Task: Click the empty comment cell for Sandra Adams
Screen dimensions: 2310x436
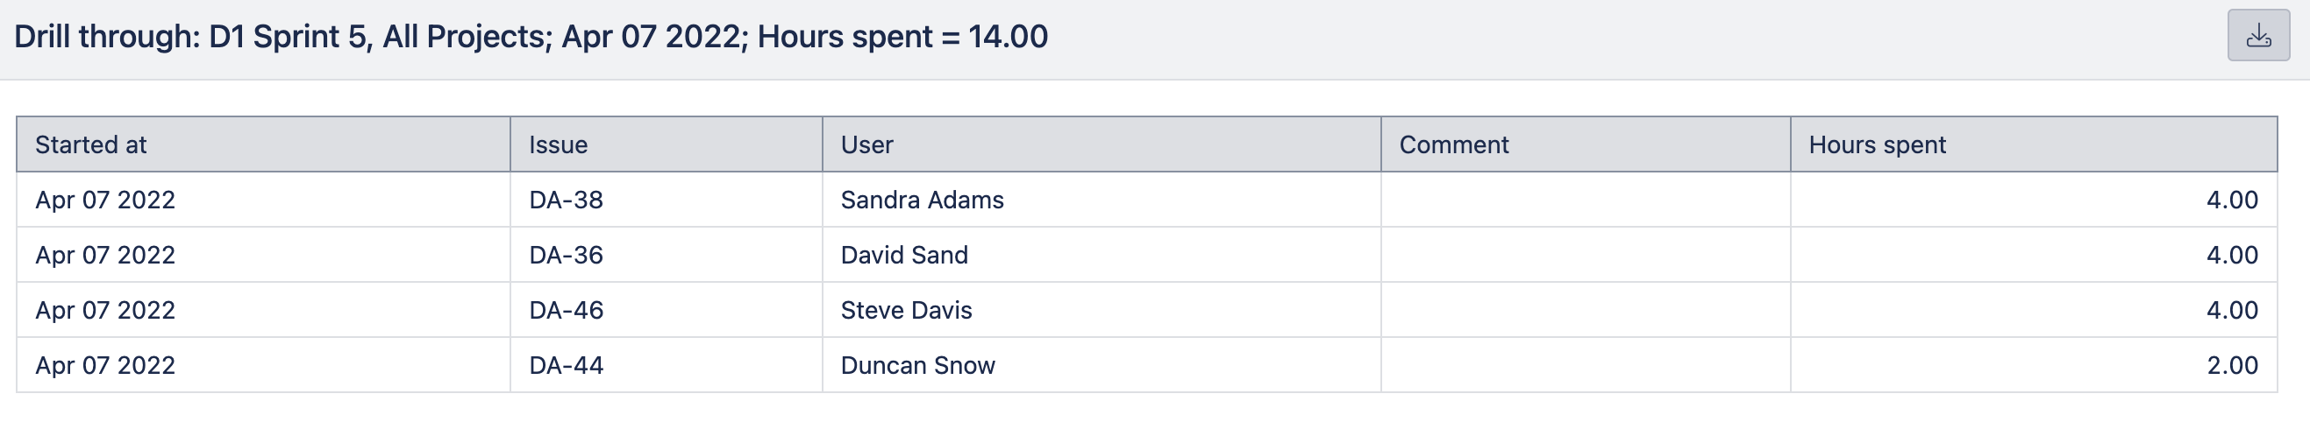Action: coord(1586,200)
